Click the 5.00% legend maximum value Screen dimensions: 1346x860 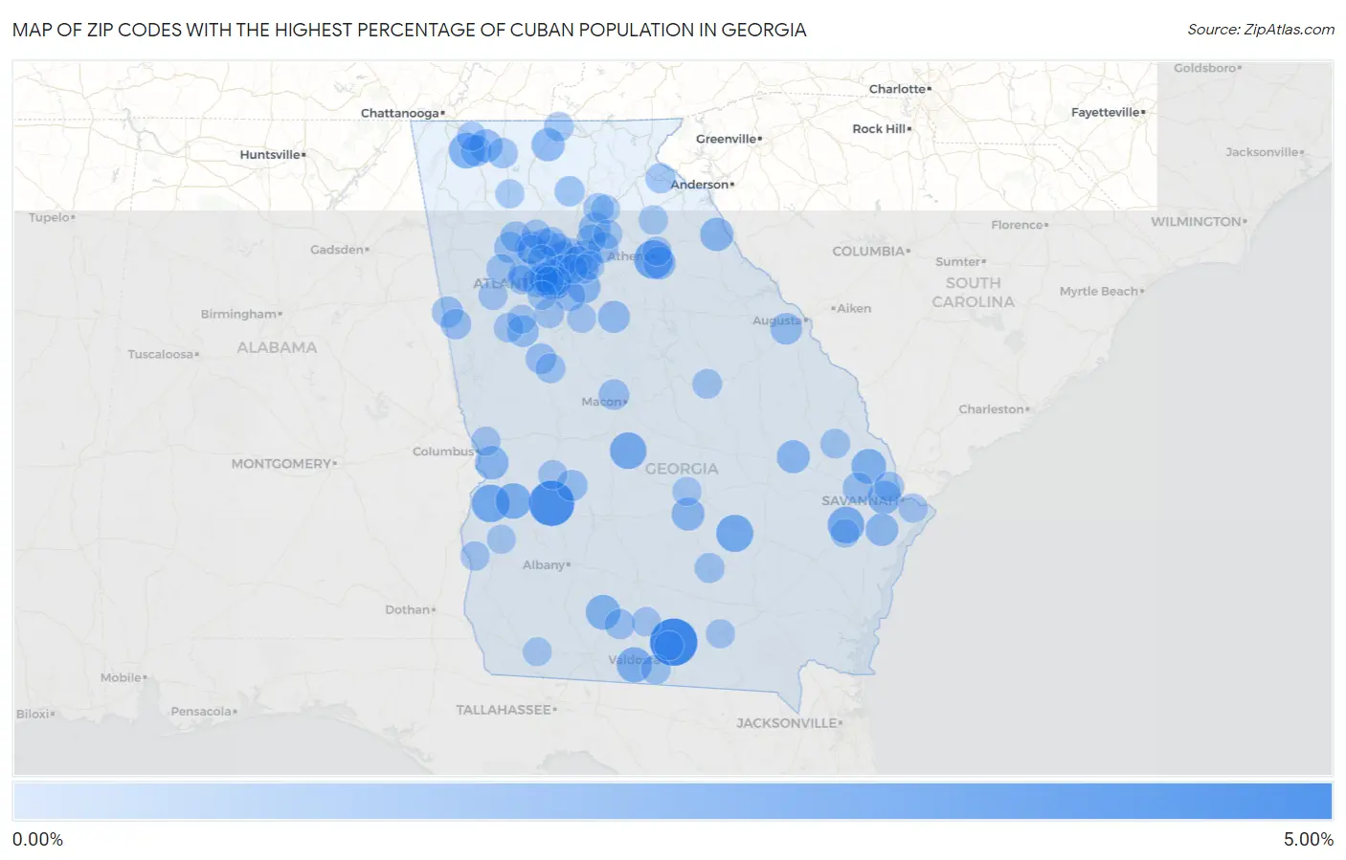click(1308, 839)
